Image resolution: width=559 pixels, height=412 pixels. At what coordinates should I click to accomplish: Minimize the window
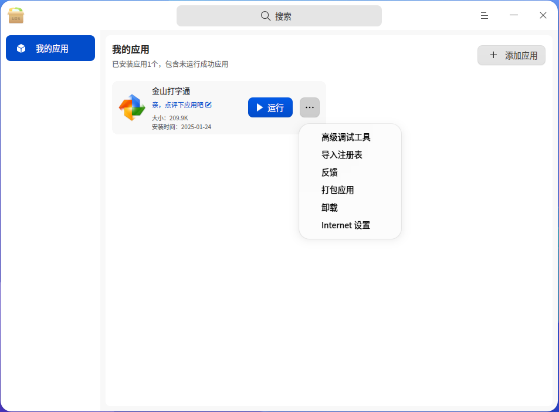[x=514, y=15]
